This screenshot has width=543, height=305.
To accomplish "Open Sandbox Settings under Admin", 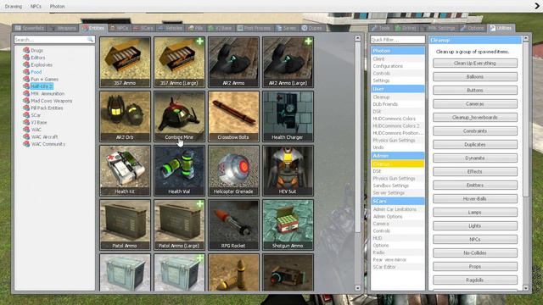I will tap(398, 186).
